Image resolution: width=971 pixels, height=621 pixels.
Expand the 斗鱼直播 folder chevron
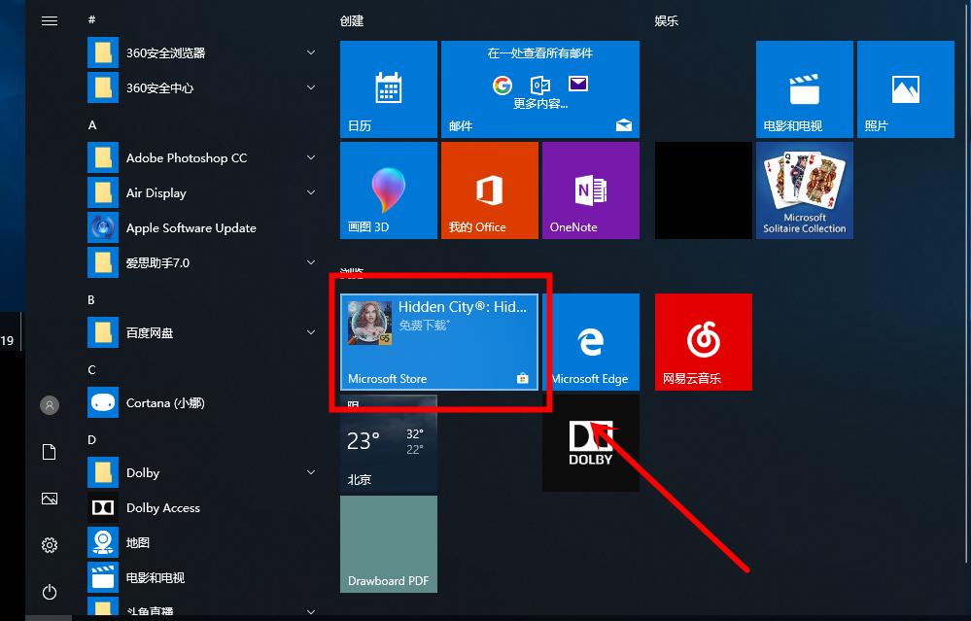(x=310, y=611)
